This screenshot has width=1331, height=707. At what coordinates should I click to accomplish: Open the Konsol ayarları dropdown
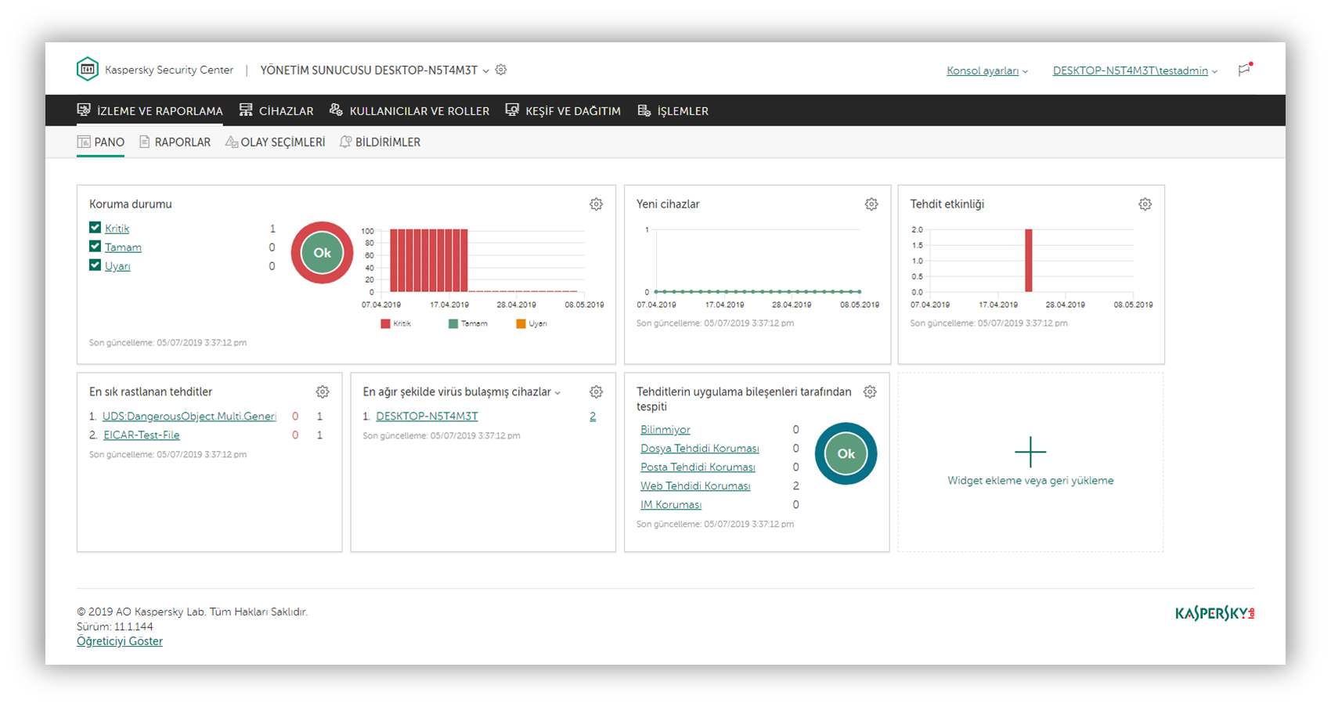(x=987, y=70)
